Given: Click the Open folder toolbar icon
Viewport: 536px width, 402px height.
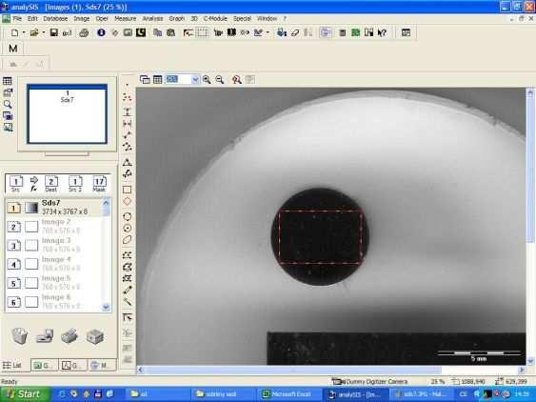Looking at the screenshot, I should point(34,32).
